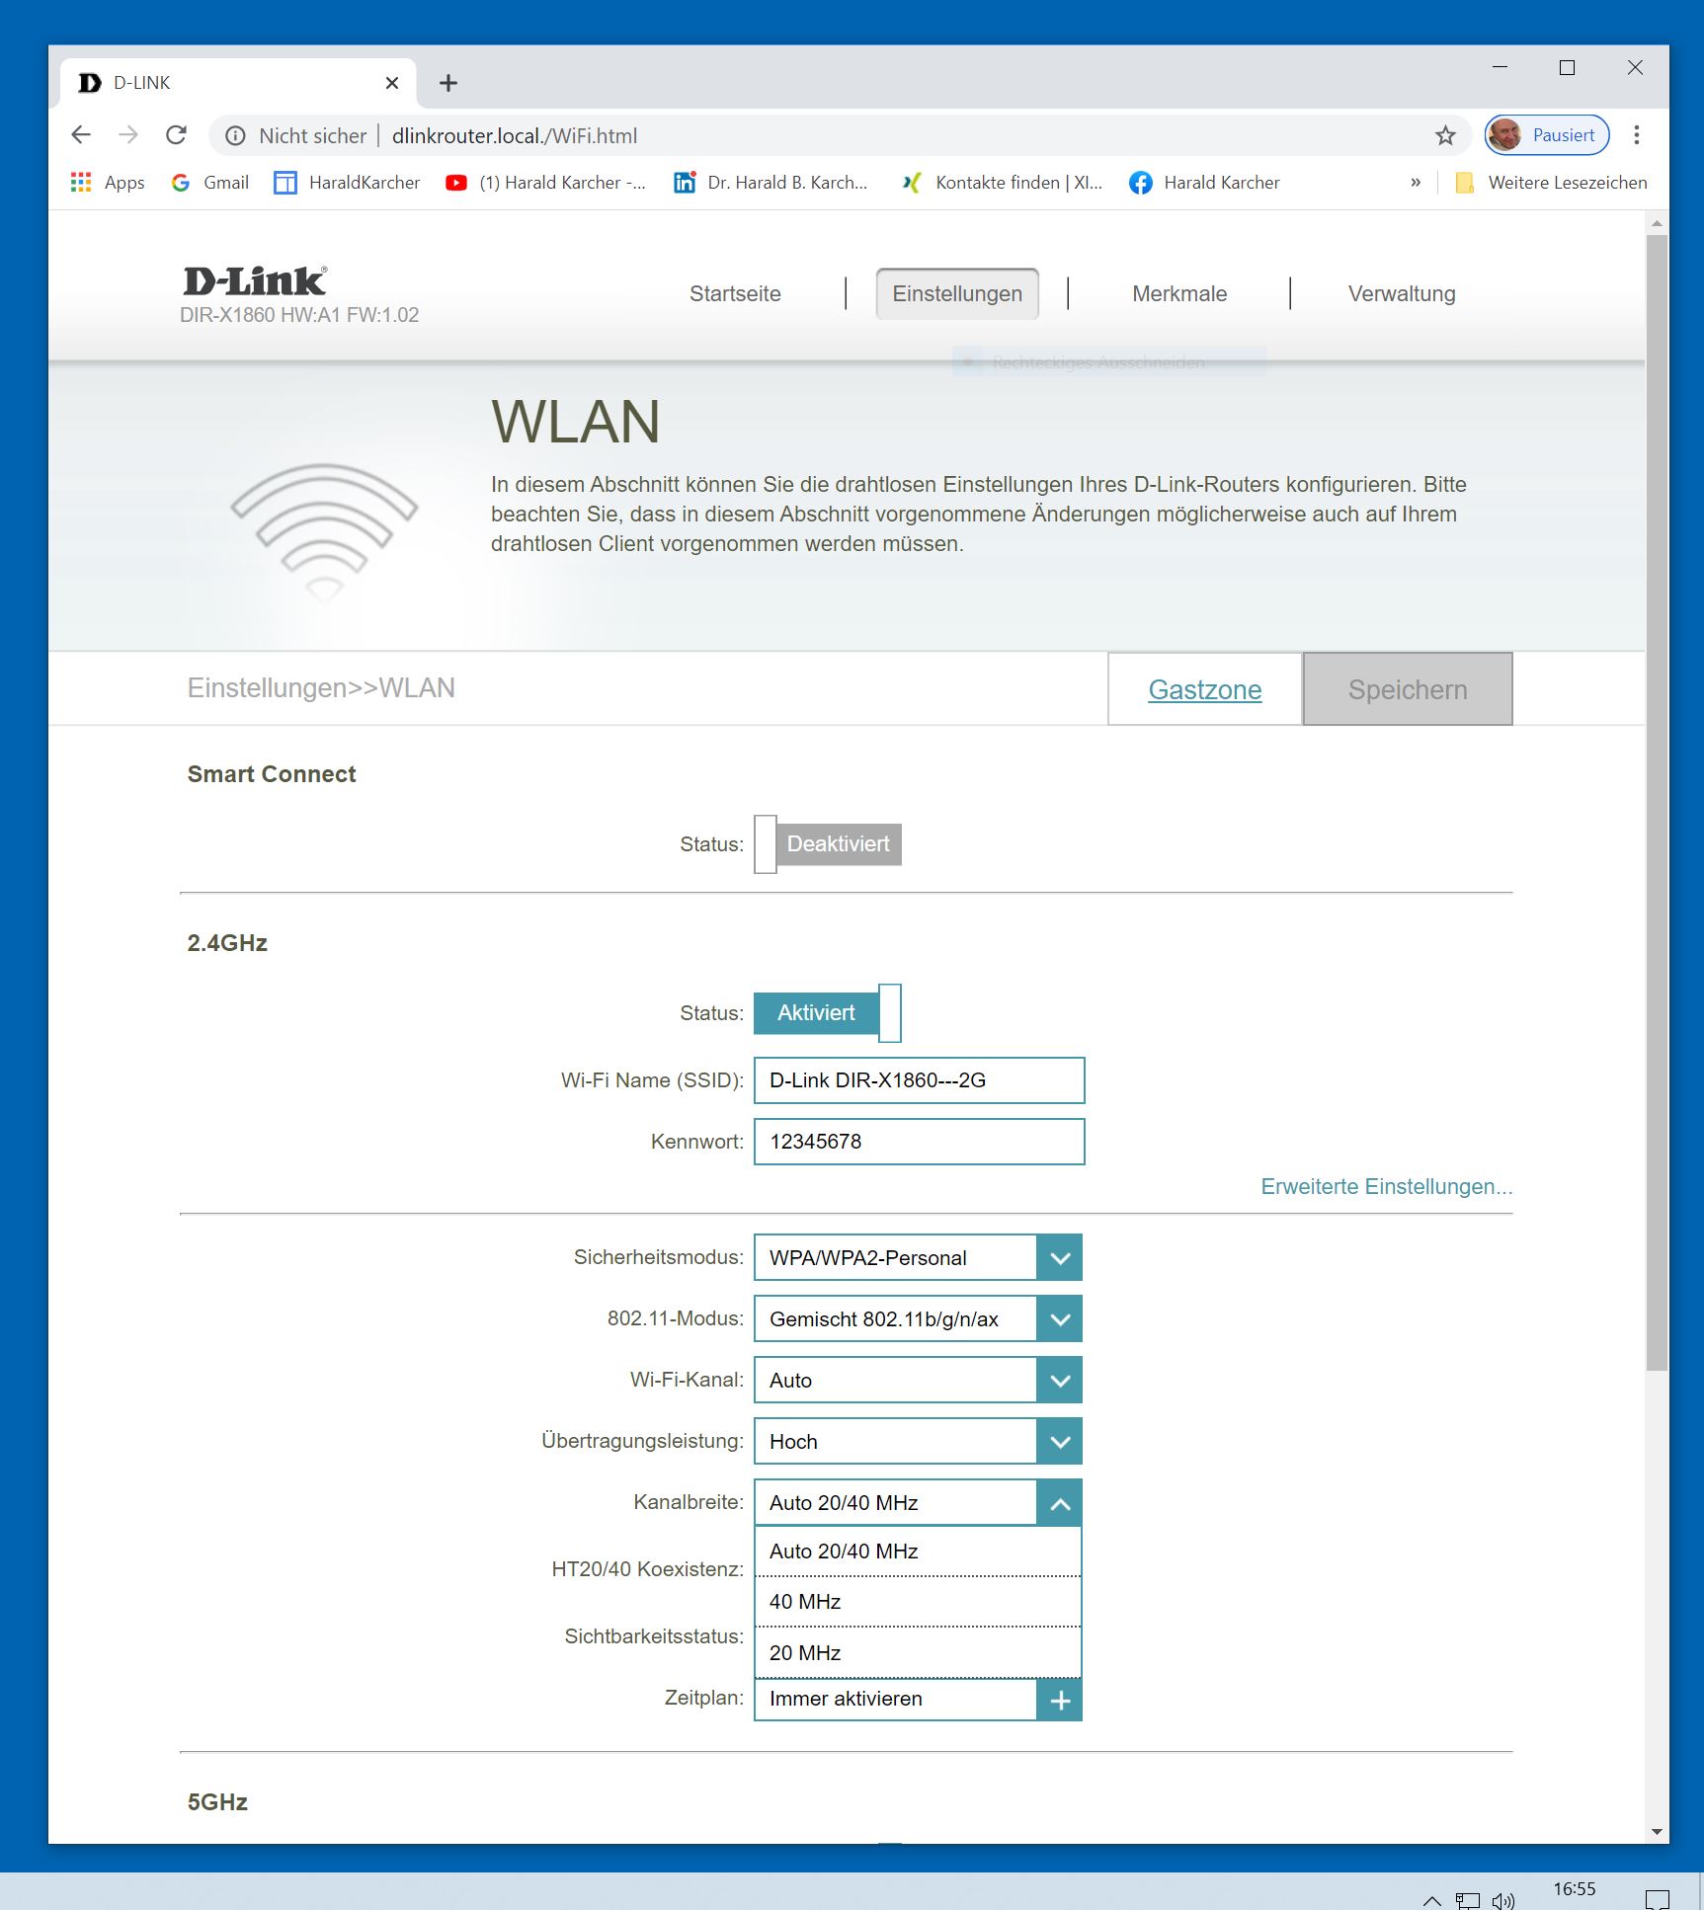
Task: Click the Kennwort password field
Action: point(919,1142)
